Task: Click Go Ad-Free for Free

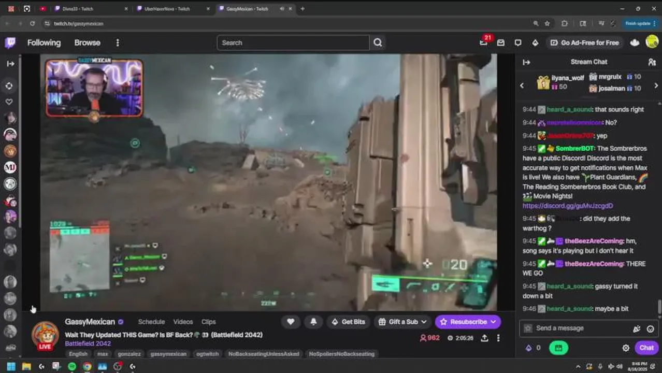Action: coord(584,42)
